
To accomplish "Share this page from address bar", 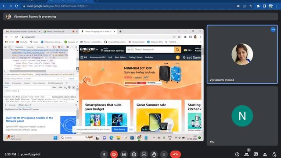I will click(245, 6).
